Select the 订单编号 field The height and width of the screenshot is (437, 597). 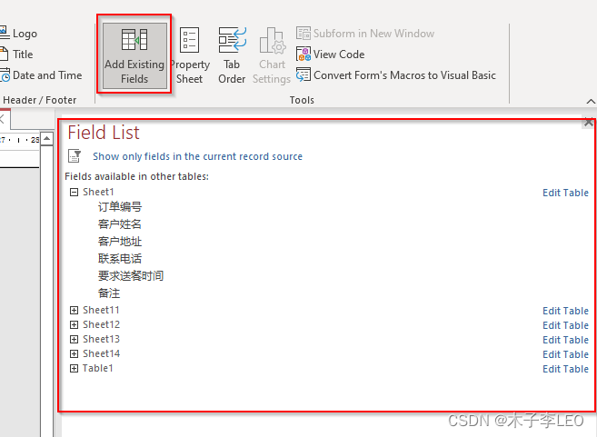click(120, 207)
